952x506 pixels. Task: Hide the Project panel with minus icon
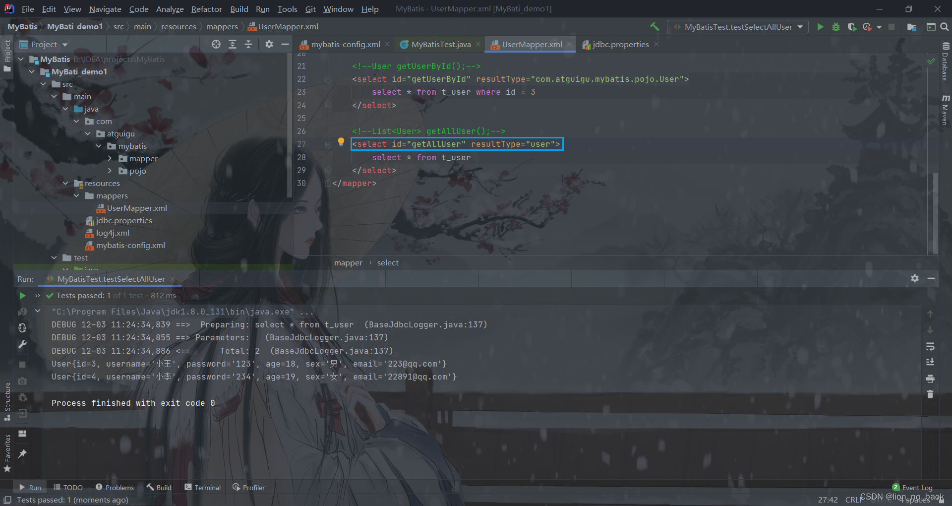coord(285,44)
